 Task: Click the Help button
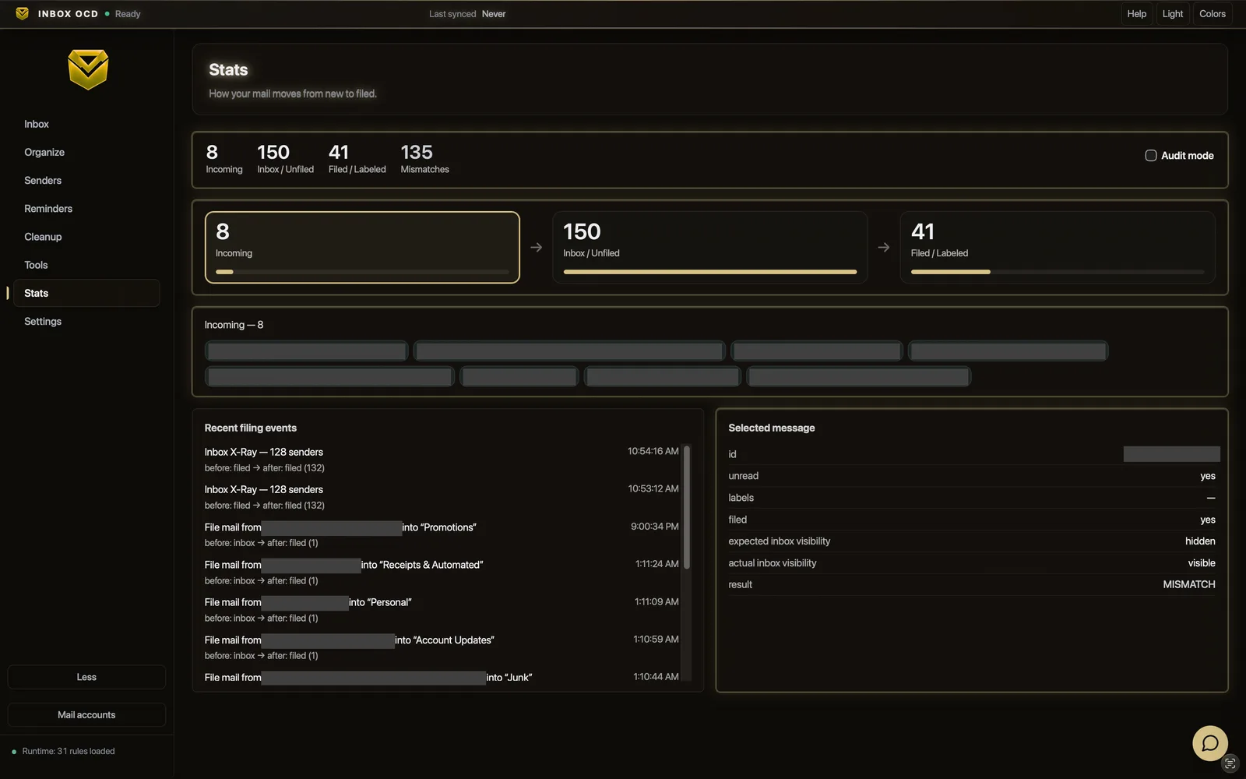click(1136, 13)
